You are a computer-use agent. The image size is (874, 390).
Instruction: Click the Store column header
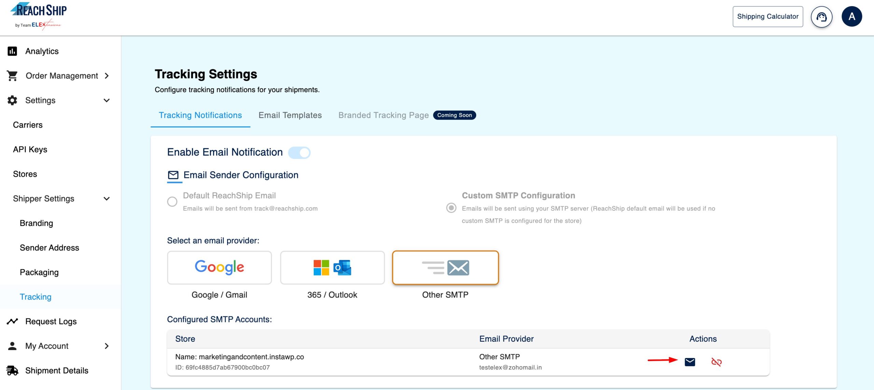click(185, 339)
